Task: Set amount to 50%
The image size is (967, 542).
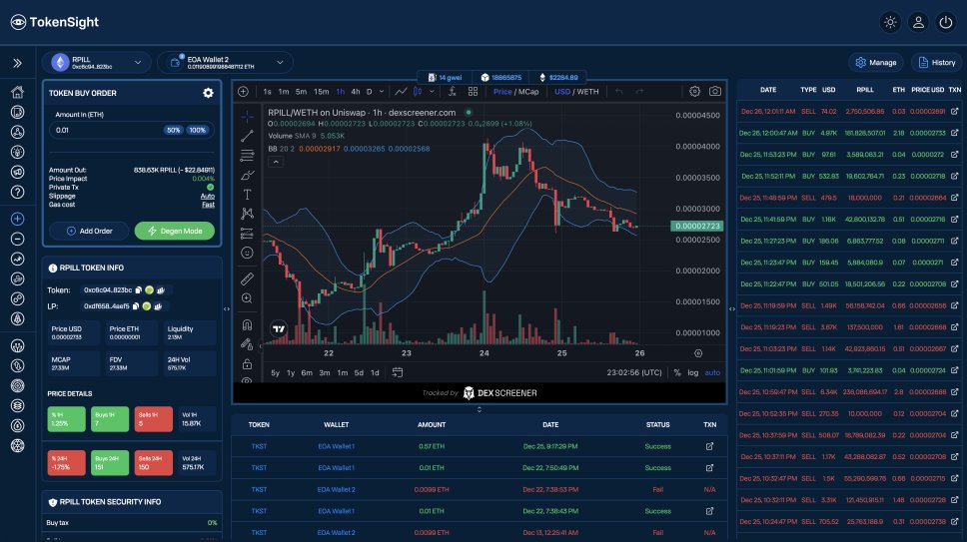Action: [173, 130]
